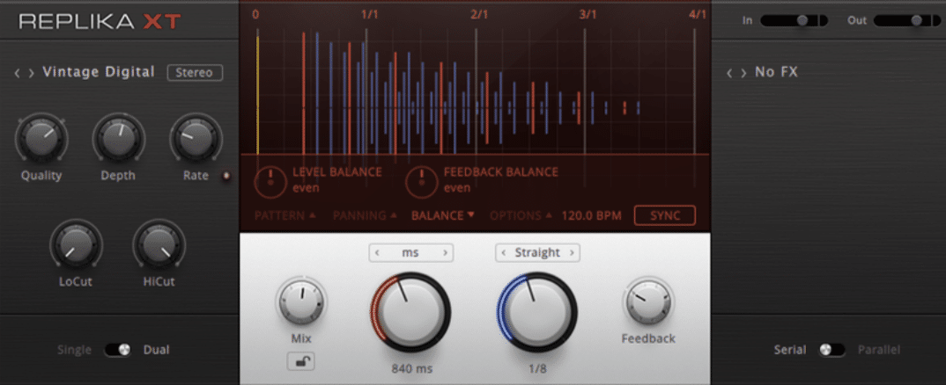946x385 pixels.
Task: Click right arrow of Straight selector
Action: click(x=572, y=252)
